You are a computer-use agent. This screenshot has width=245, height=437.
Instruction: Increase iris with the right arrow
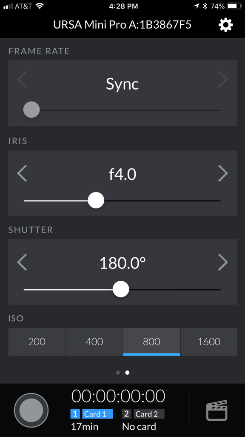click(223, 173)
